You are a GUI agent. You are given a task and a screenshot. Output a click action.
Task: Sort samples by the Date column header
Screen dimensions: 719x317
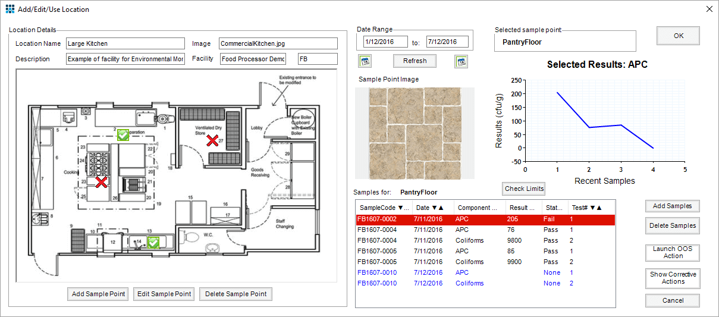[431, 208]
